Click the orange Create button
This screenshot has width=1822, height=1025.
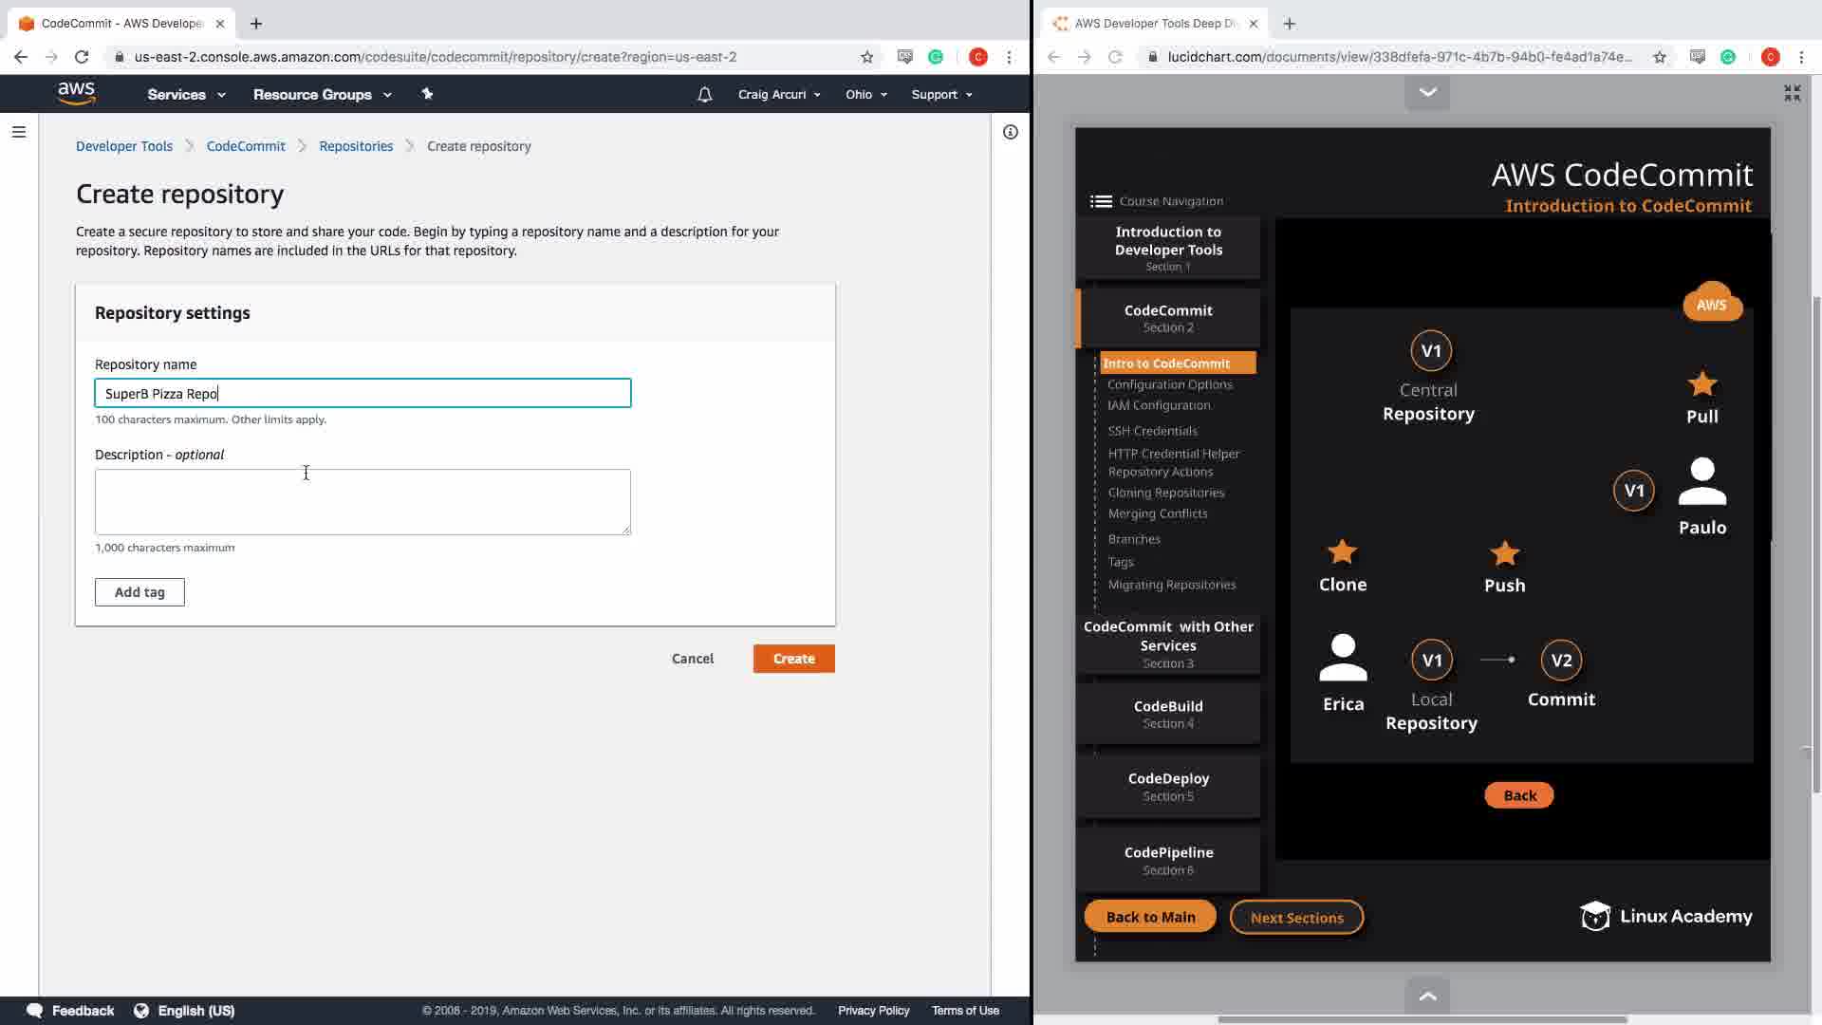pyautogui.click(x=793, y=659)
